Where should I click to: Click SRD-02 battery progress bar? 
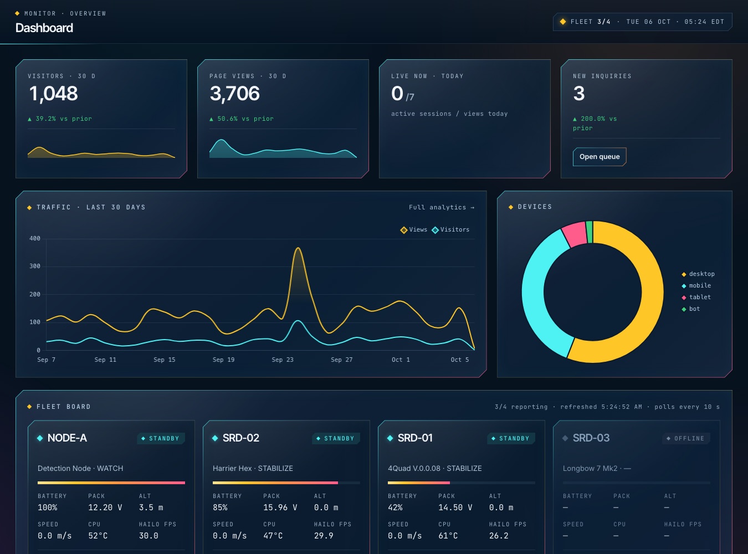point(286,483)
